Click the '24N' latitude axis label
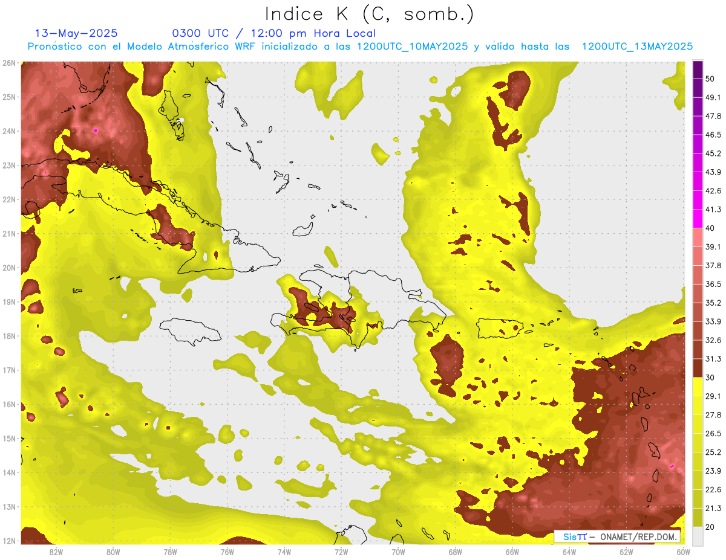Viewport: 726px width, 560px height. 9,131
